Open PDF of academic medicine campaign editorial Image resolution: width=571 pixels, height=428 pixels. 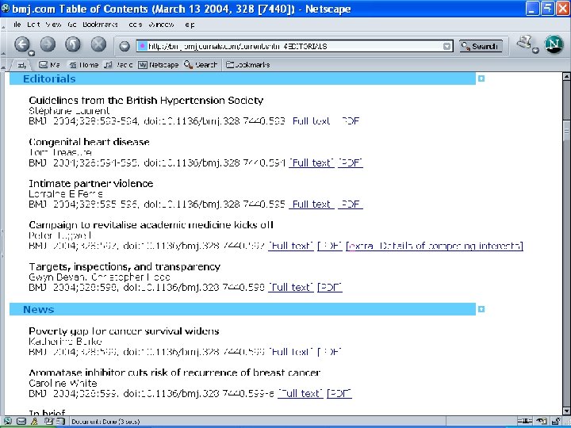[330, 246]
